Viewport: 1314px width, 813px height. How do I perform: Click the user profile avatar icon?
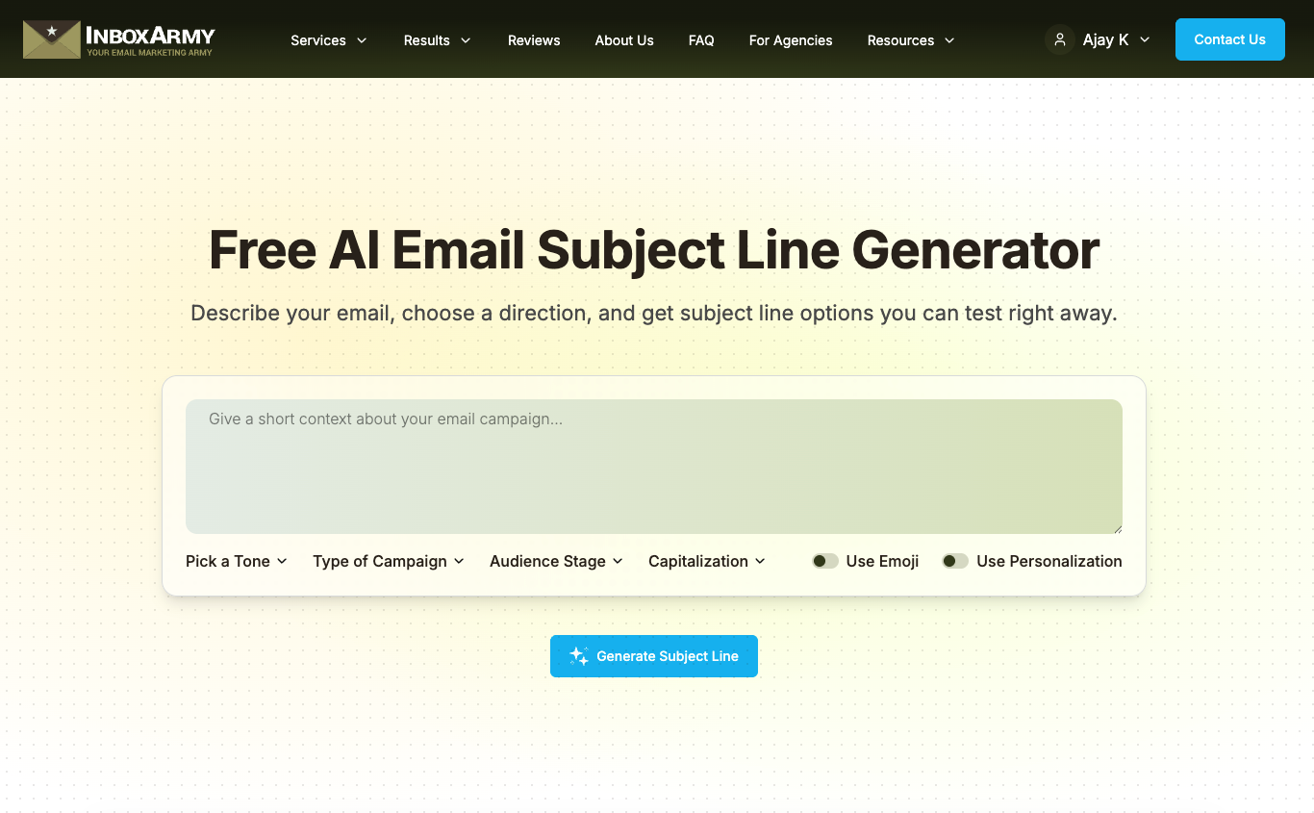[x=1059, y=39]
